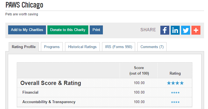The image size is (208, 109).
Task: Click the Financial score value 100.00
Action: click(x=139, y=92)
